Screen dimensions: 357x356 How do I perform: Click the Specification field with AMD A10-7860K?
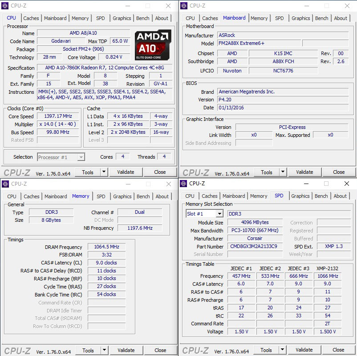click(x=105, y=68)
